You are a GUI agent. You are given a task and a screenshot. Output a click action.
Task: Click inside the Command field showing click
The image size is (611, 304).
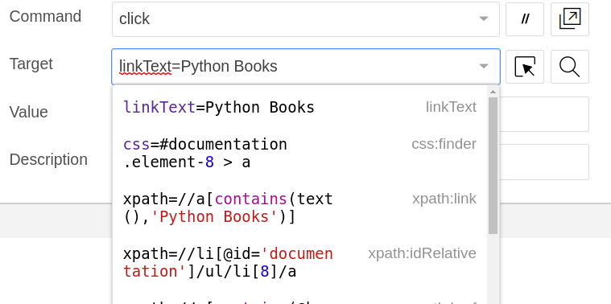[x=306, y=19]
